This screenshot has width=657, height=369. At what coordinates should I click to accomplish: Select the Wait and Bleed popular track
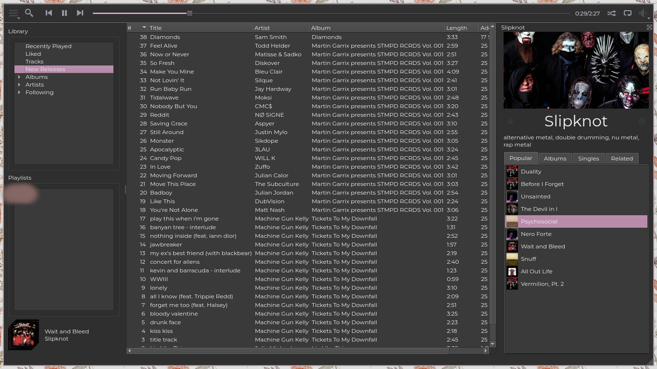(x=576, y=247)
